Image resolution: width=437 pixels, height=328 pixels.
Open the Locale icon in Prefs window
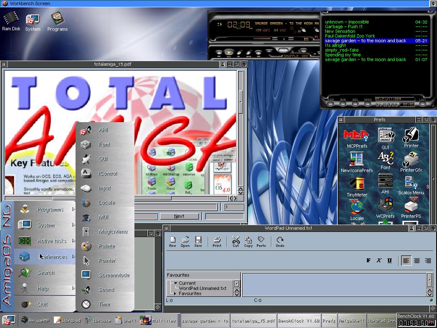357,210
